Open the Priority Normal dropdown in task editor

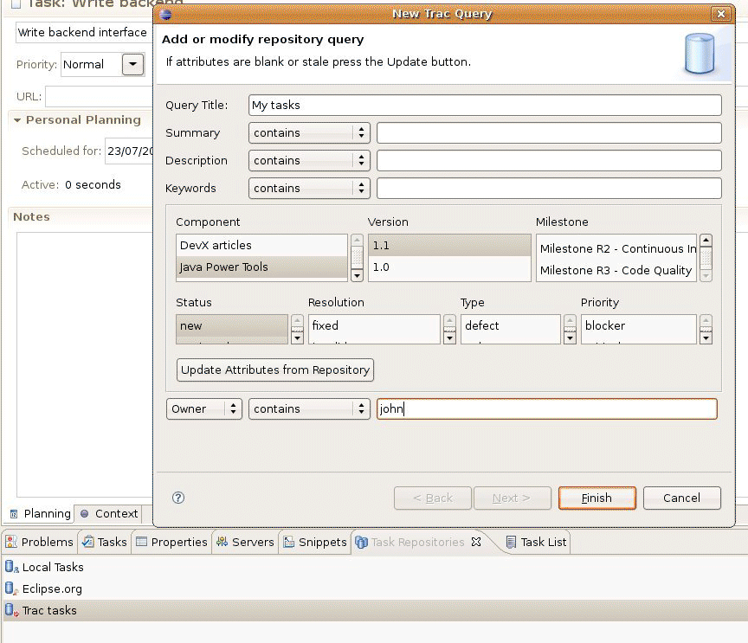(132, 64)
